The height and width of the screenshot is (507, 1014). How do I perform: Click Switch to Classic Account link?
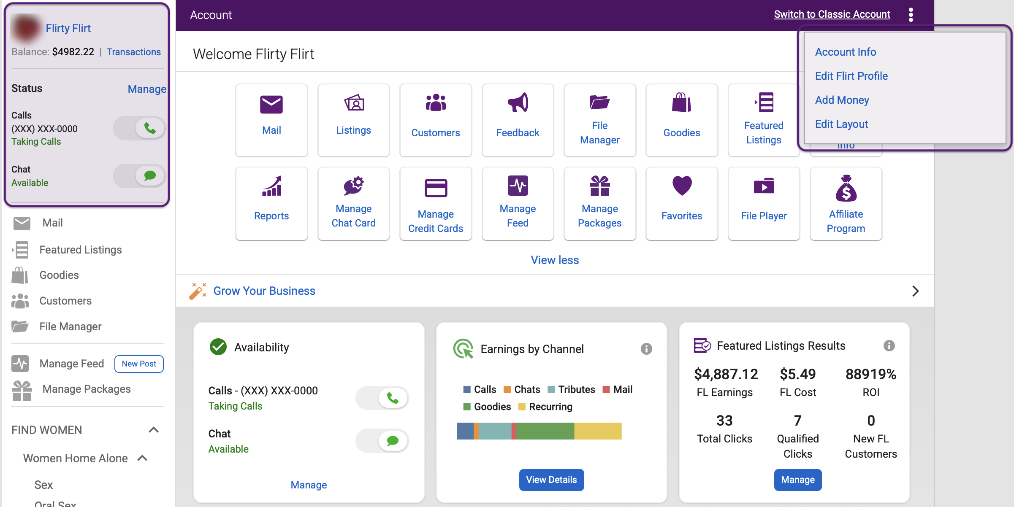coord(832,14)
